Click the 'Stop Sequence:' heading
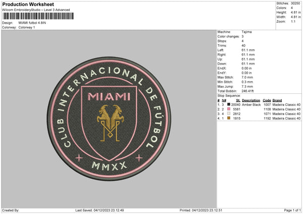Viewport: 303px width, 214px height. point(229,95)
